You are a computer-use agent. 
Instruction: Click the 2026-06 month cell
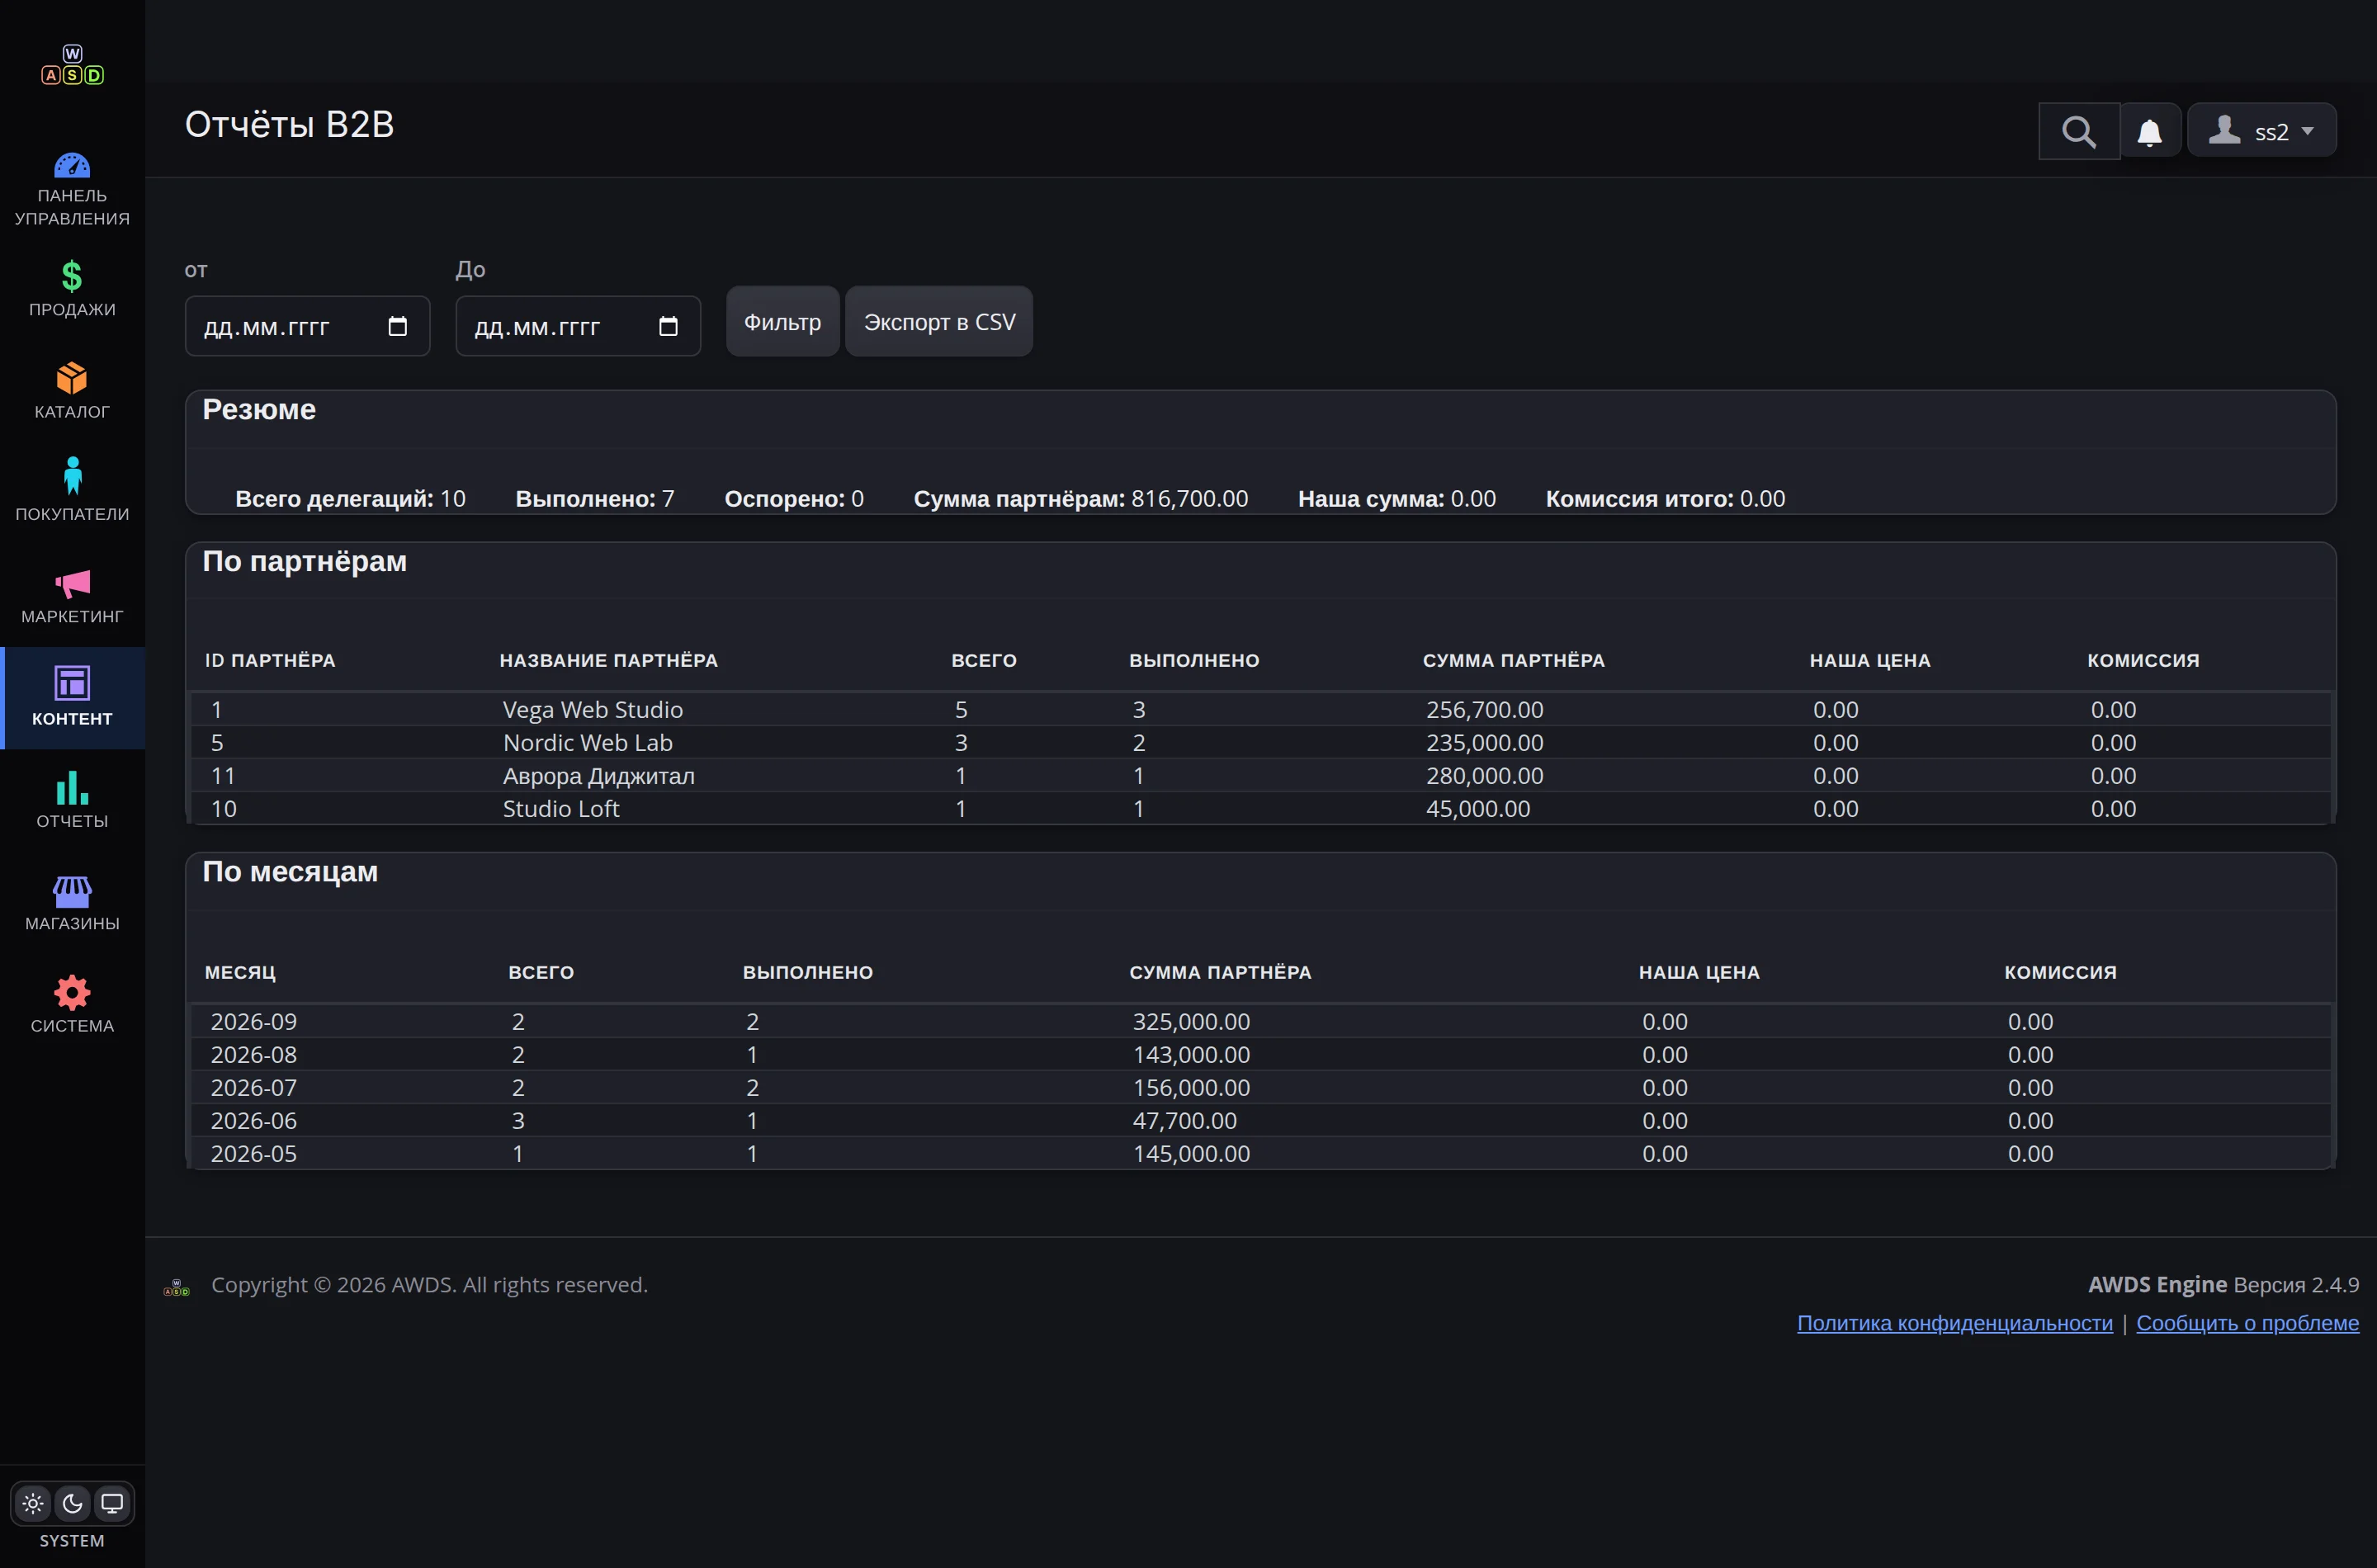[x=254, y=1121]
